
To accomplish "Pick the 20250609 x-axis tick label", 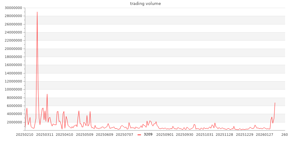I will tap(105, 135).
